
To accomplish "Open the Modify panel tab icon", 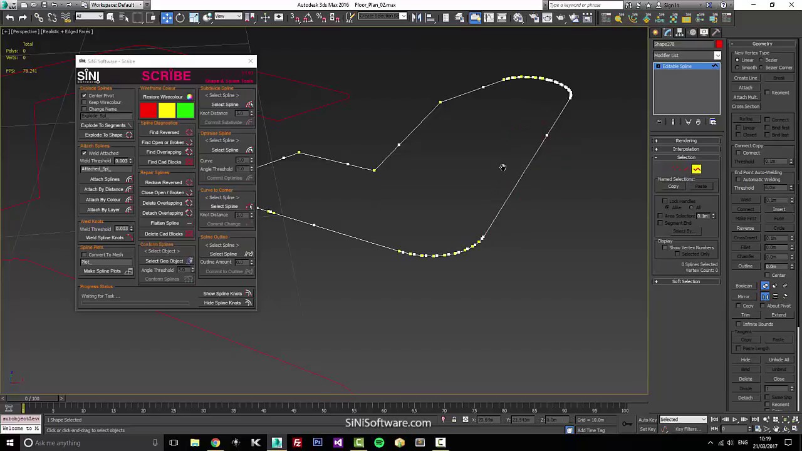I will pos(668,33).
